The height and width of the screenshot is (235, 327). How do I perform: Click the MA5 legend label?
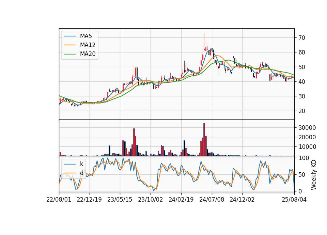tap(86, 36)
